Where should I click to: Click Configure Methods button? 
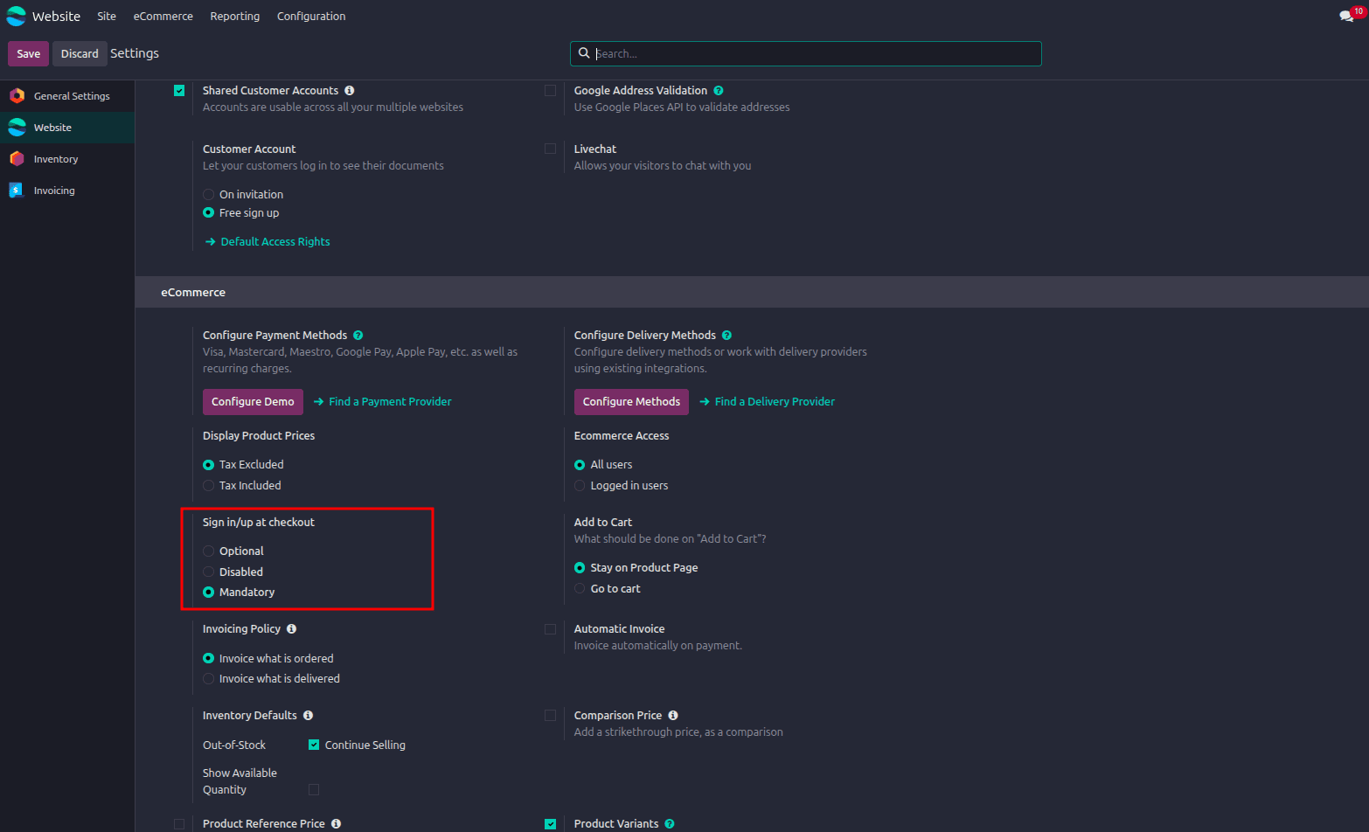(631, 401)
